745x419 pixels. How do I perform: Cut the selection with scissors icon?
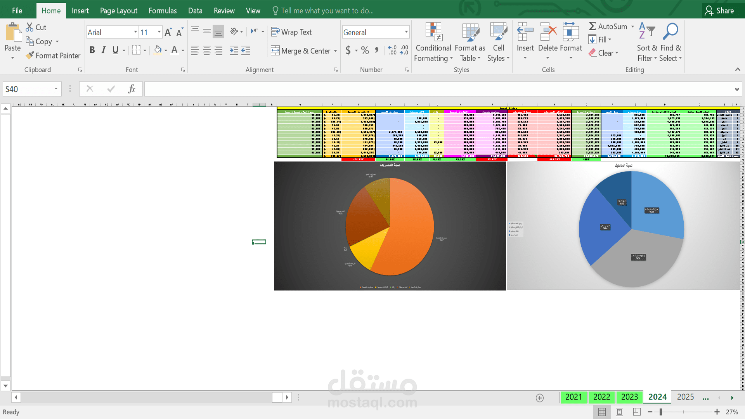click(x=29, y=27)
